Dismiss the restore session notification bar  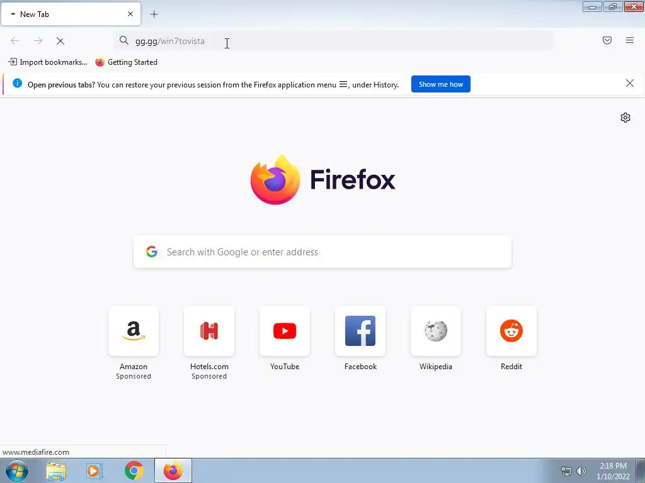coord(630,84)
